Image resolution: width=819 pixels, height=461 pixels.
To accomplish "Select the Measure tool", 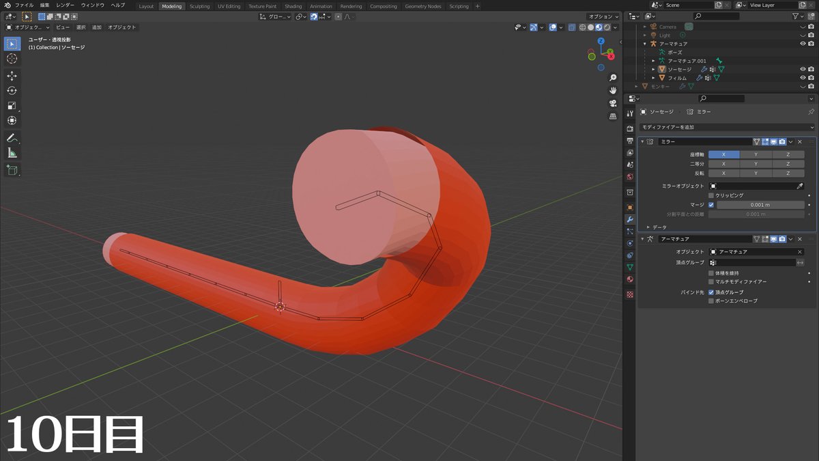I will [12, 153].
